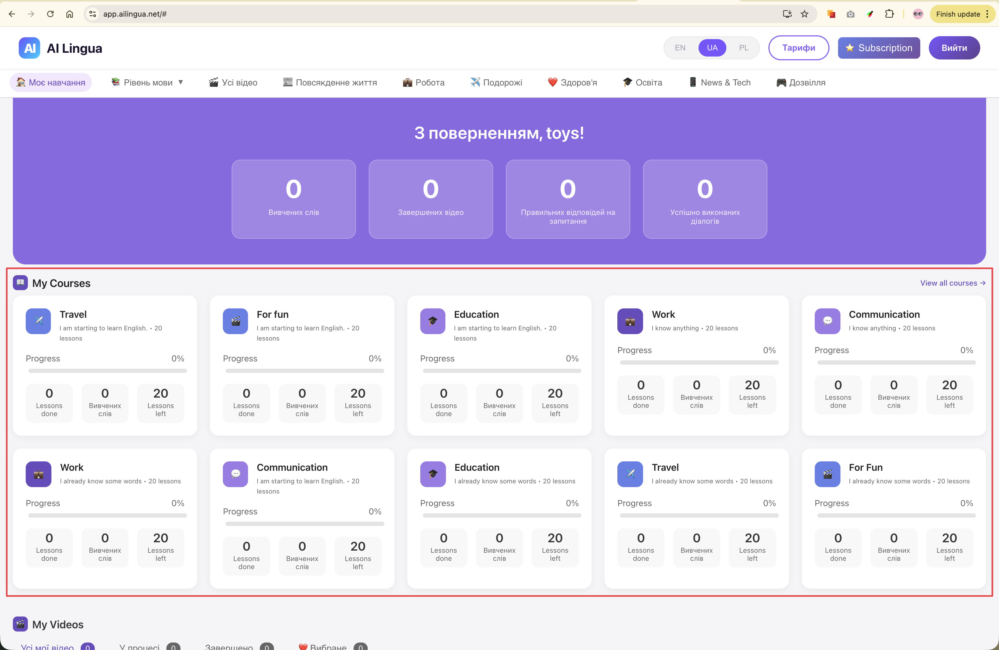
Task: Click the Work briefcase course icon
Action: 630,321
